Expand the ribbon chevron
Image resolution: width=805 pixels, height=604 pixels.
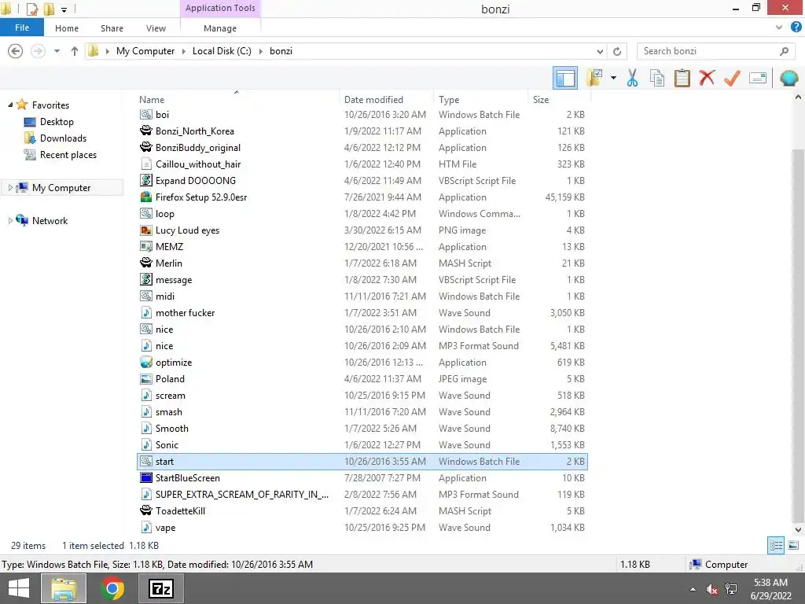click(779, 28)
